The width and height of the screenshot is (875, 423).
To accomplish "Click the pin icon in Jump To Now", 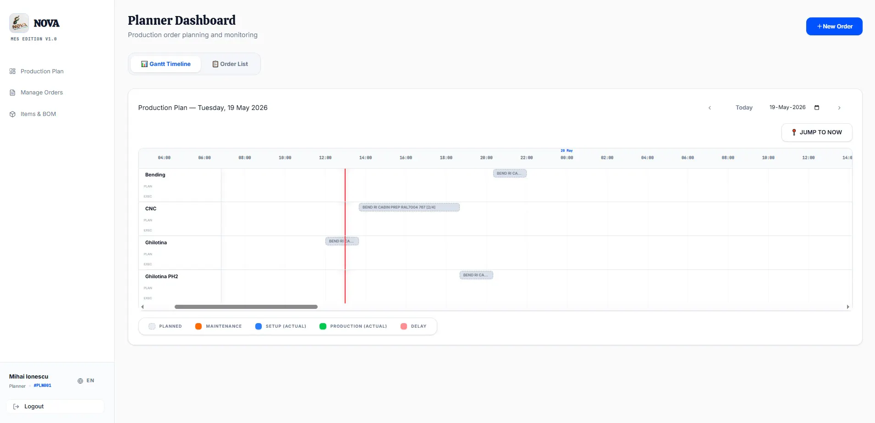I will (794, 132).
